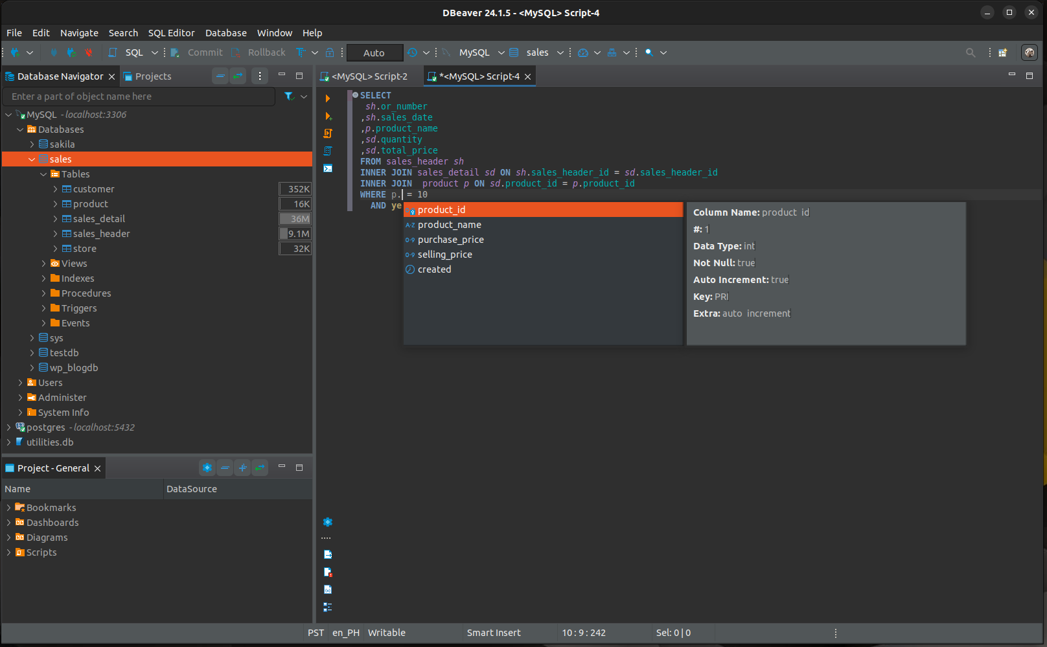Open SQL console terminal icon in editor gutter
This screenshot has width=1047, height=647.
(328, 168)
